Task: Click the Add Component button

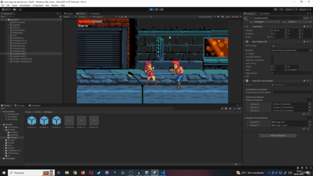Action: 278,136
